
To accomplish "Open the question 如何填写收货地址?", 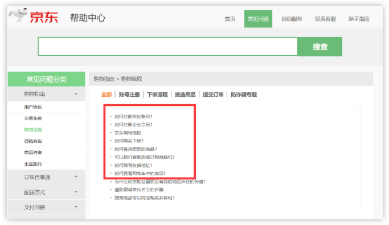I will (133, 165).
